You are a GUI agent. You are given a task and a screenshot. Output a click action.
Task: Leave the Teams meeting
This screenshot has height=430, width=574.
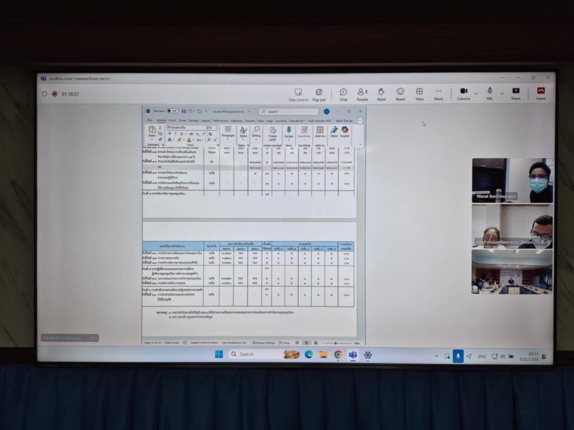pos(541,93)
